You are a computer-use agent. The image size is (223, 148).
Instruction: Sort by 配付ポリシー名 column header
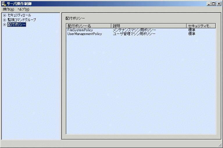89,26
